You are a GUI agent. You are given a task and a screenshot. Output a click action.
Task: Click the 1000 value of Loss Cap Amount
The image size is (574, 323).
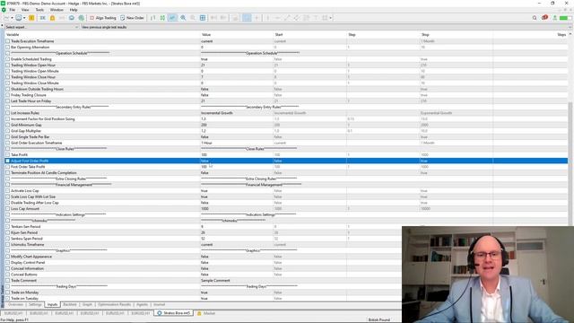click(x=204, y=209)
